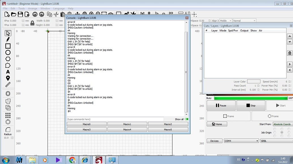Click the Macro0 button

(87, 124)
